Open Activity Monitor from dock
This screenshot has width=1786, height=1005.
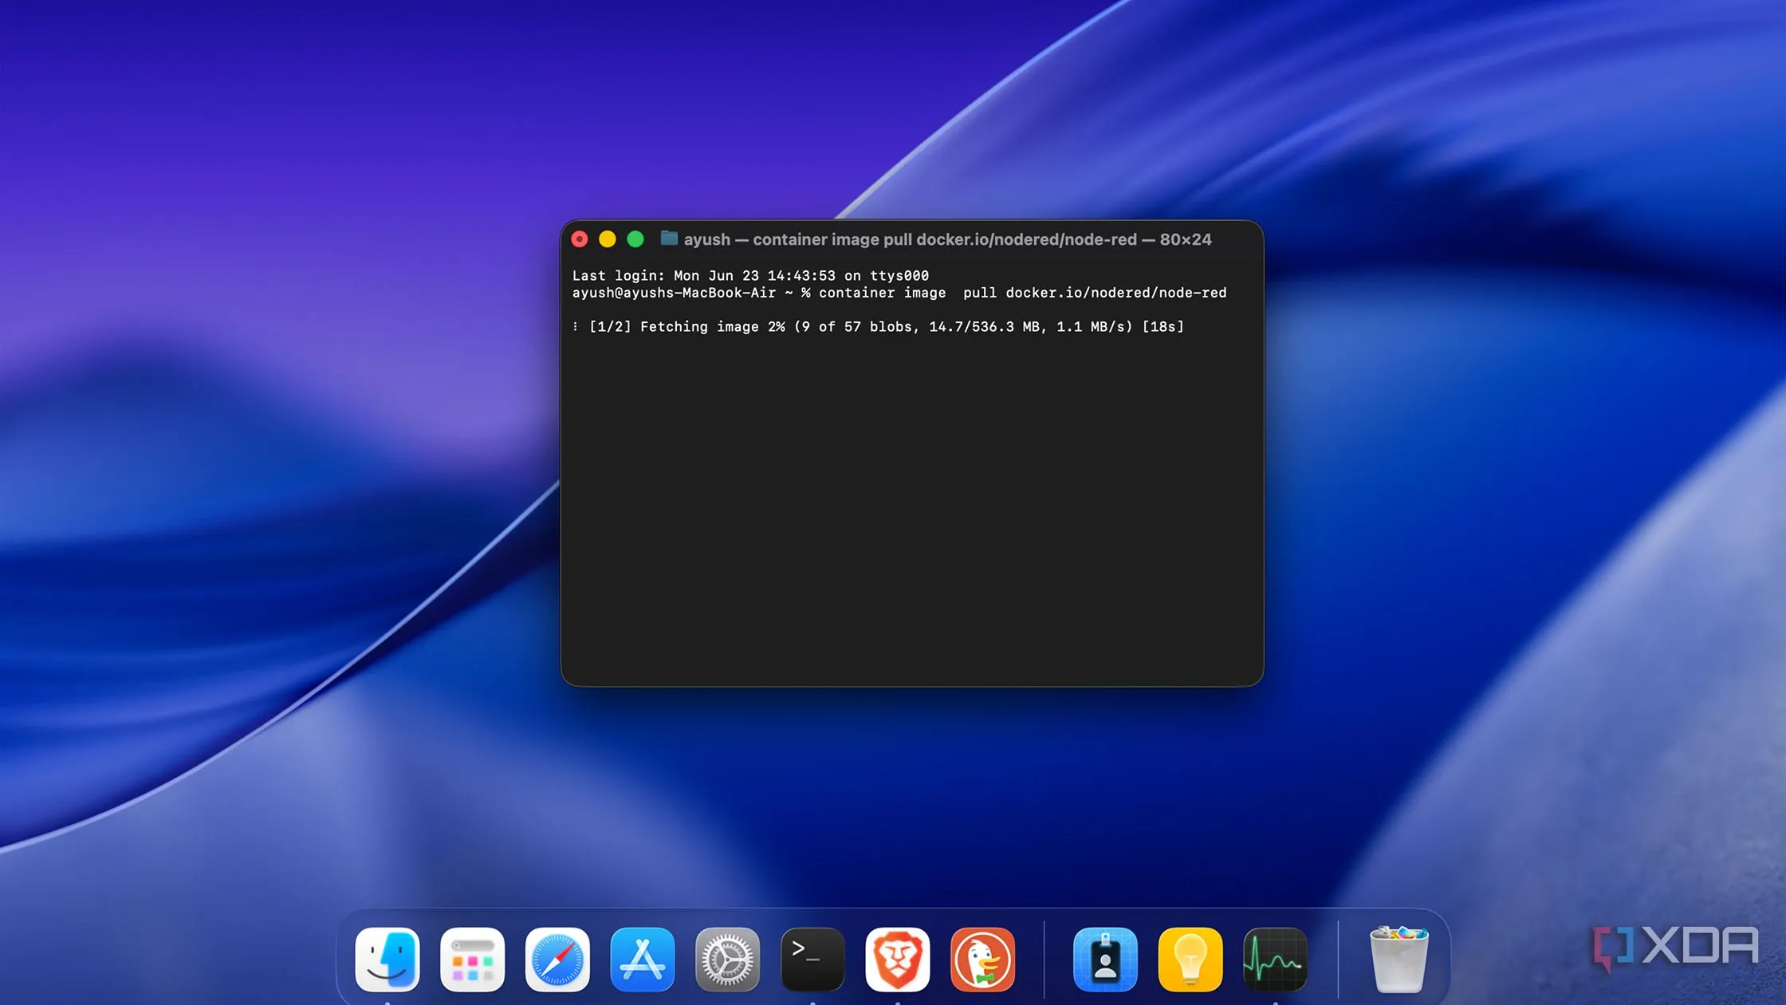pyautogui.click(x=1275, y=959)
